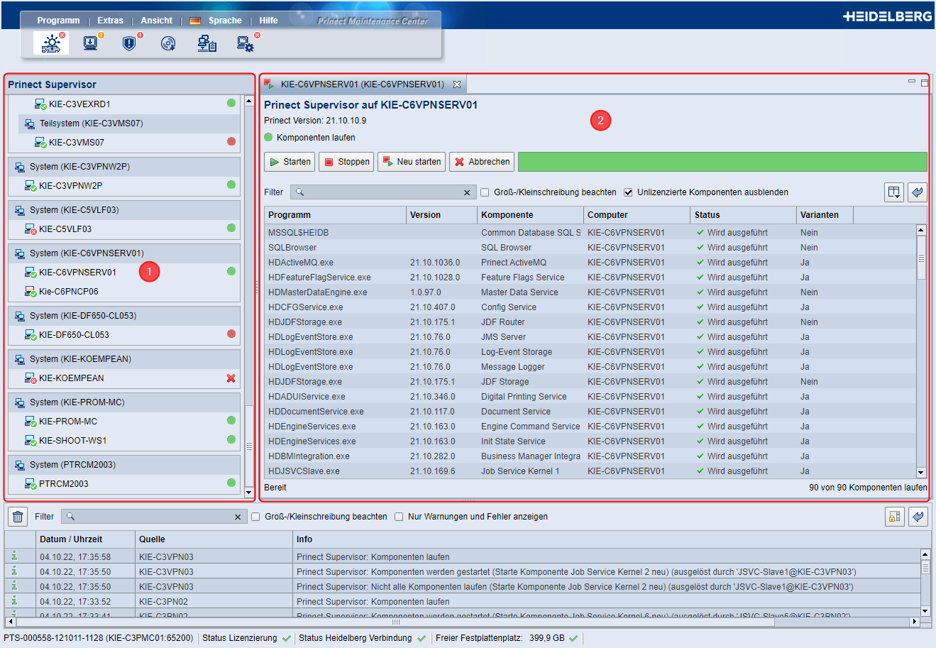Open the Prinect Supervisor view from the toolbar
The width and height of the screenshot is (936, 648).
[x=51, y=43]
